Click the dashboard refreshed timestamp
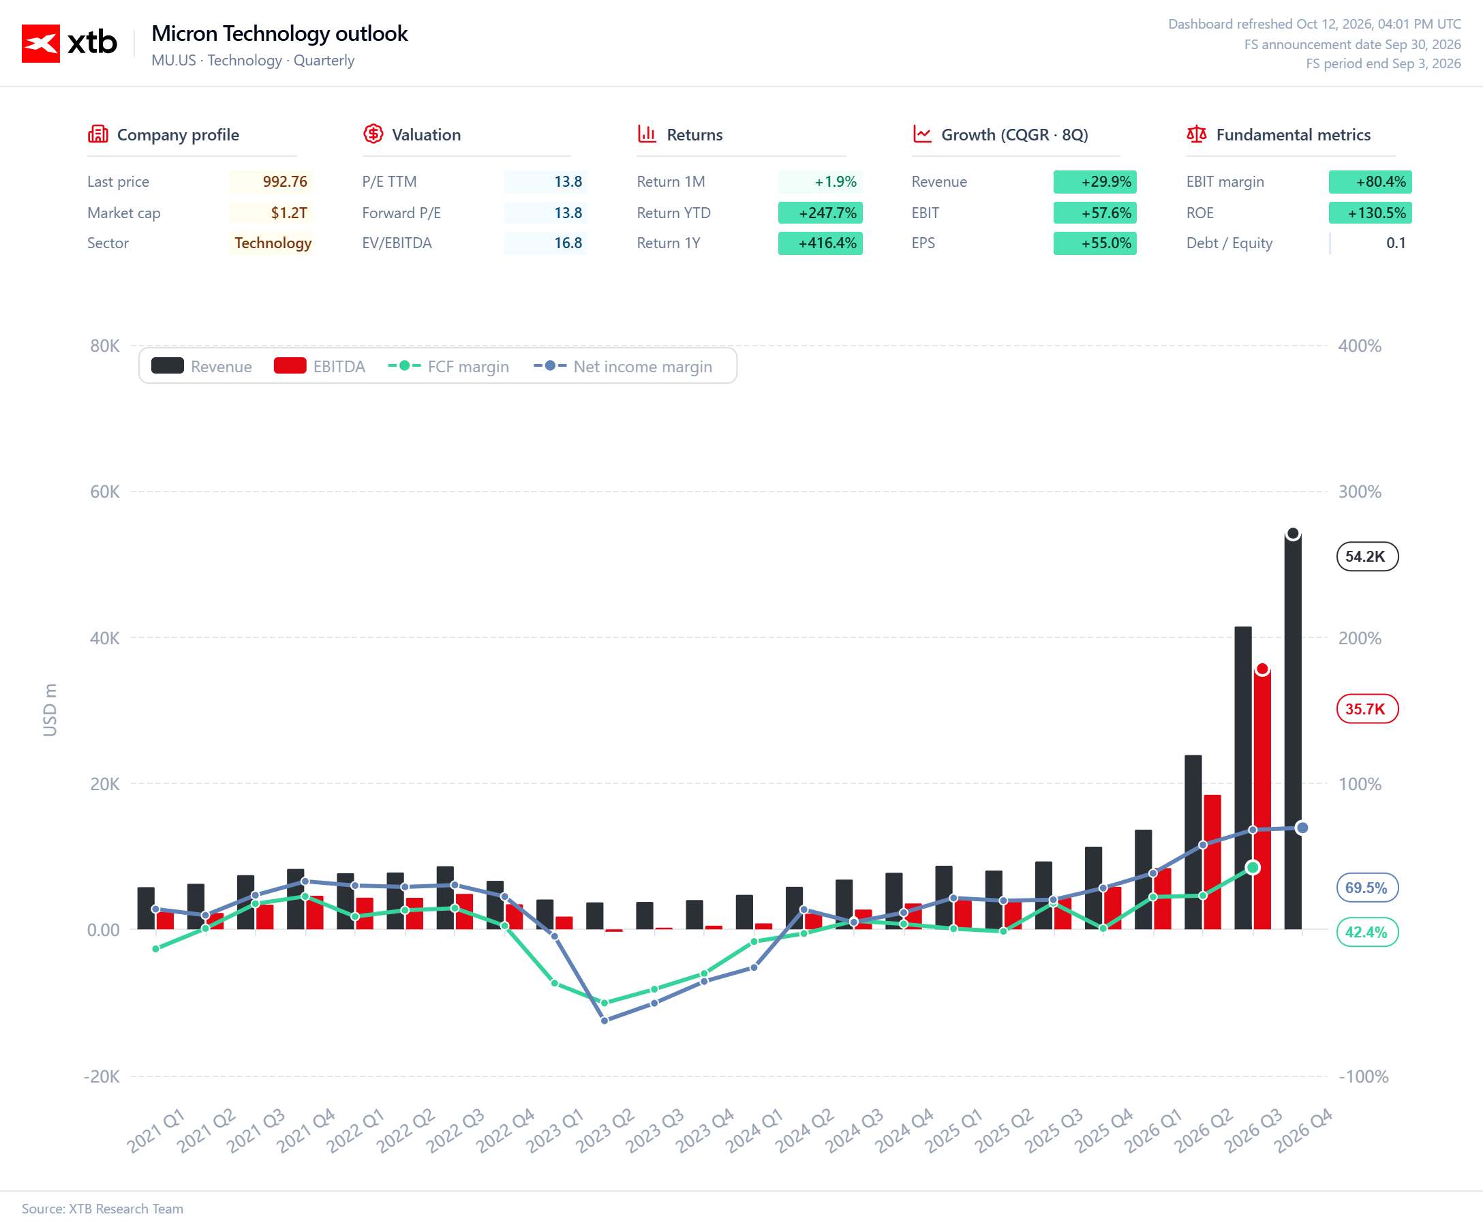 pos(1314,24)
